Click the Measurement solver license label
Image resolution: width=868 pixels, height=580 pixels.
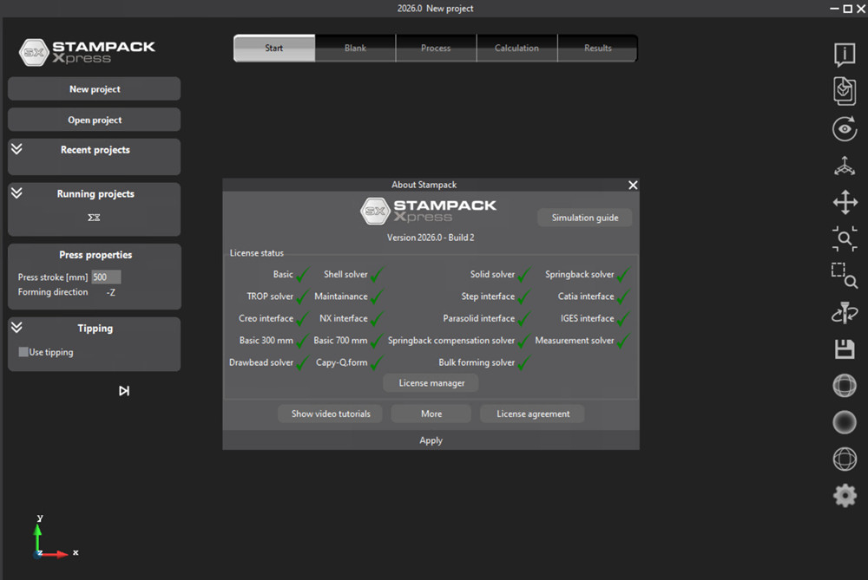(x=574, y=341)
